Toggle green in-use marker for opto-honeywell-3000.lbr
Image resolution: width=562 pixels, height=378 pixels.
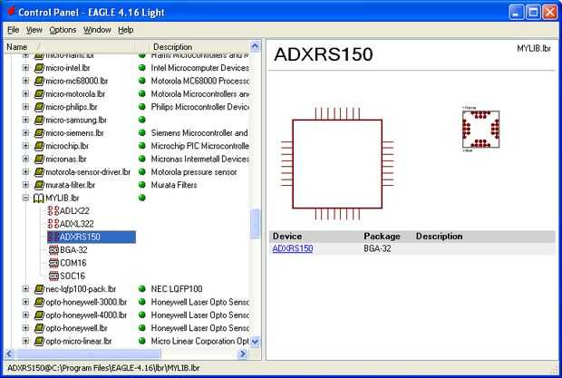[x=142, y=302]
